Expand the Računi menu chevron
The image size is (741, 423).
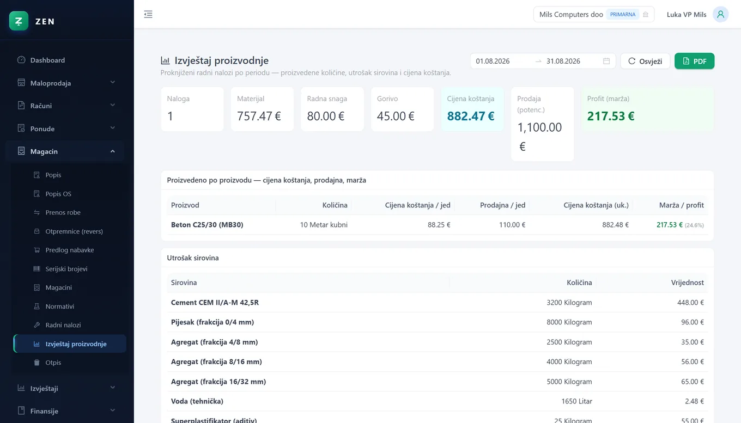(x=113, y=105)
